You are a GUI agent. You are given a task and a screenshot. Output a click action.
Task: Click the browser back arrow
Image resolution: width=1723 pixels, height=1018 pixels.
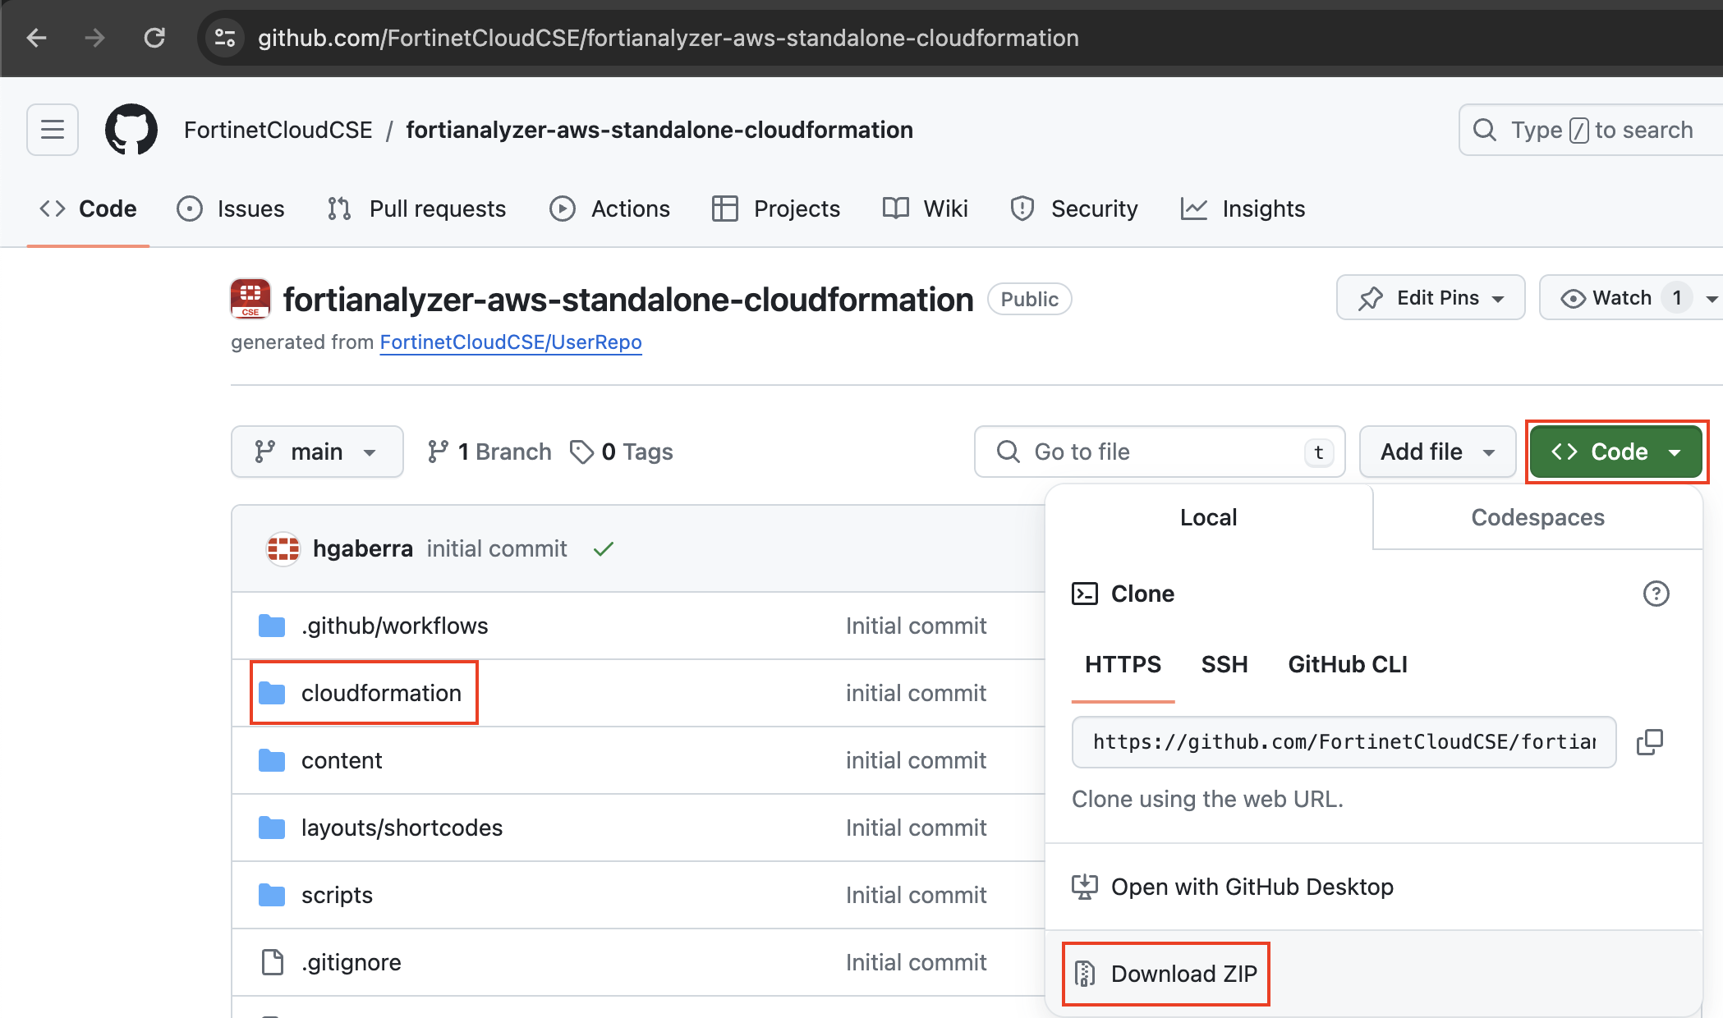point(36,38)
